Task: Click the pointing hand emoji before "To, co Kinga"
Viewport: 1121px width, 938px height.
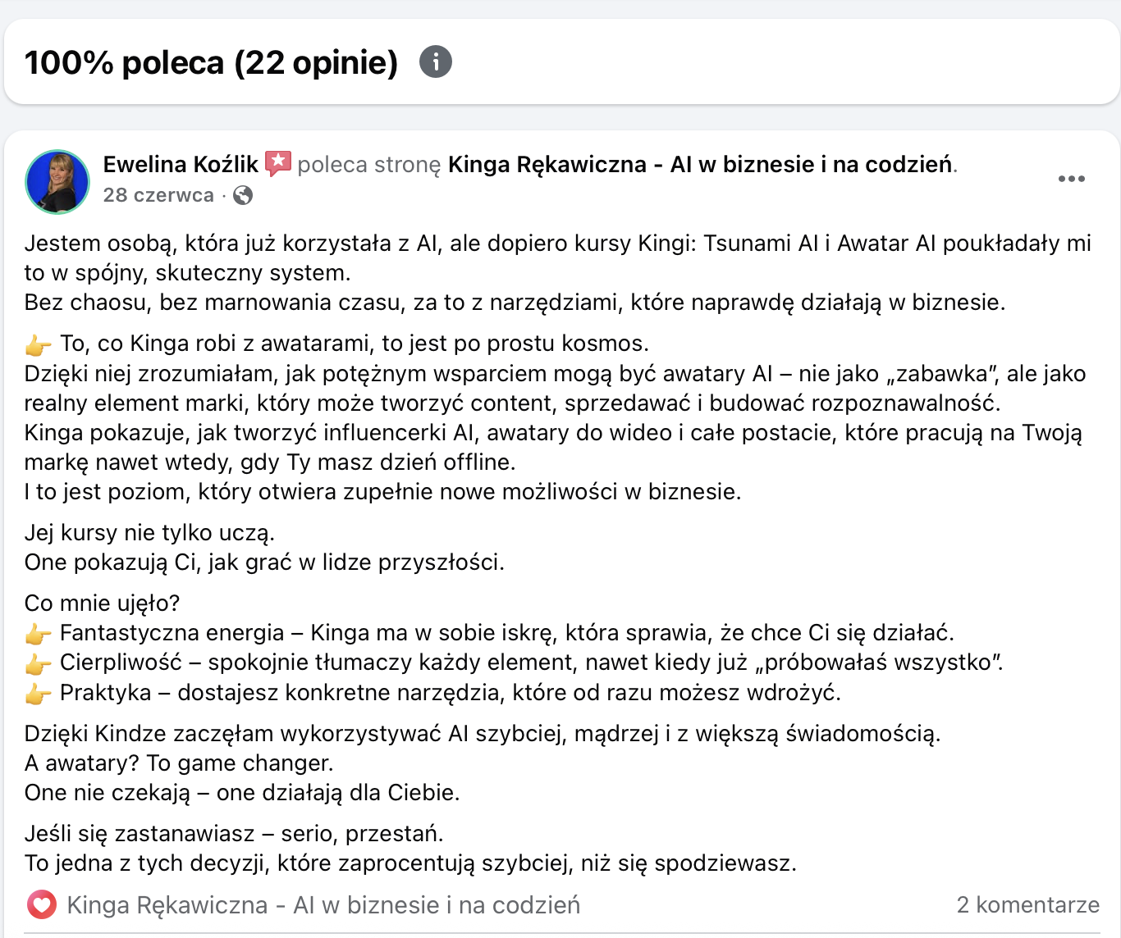Action: [38, 344]
